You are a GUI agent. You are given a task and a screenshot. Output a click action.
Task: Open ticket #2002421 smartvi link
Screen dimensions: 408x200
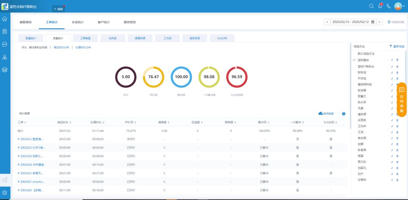tap(31, 182)
